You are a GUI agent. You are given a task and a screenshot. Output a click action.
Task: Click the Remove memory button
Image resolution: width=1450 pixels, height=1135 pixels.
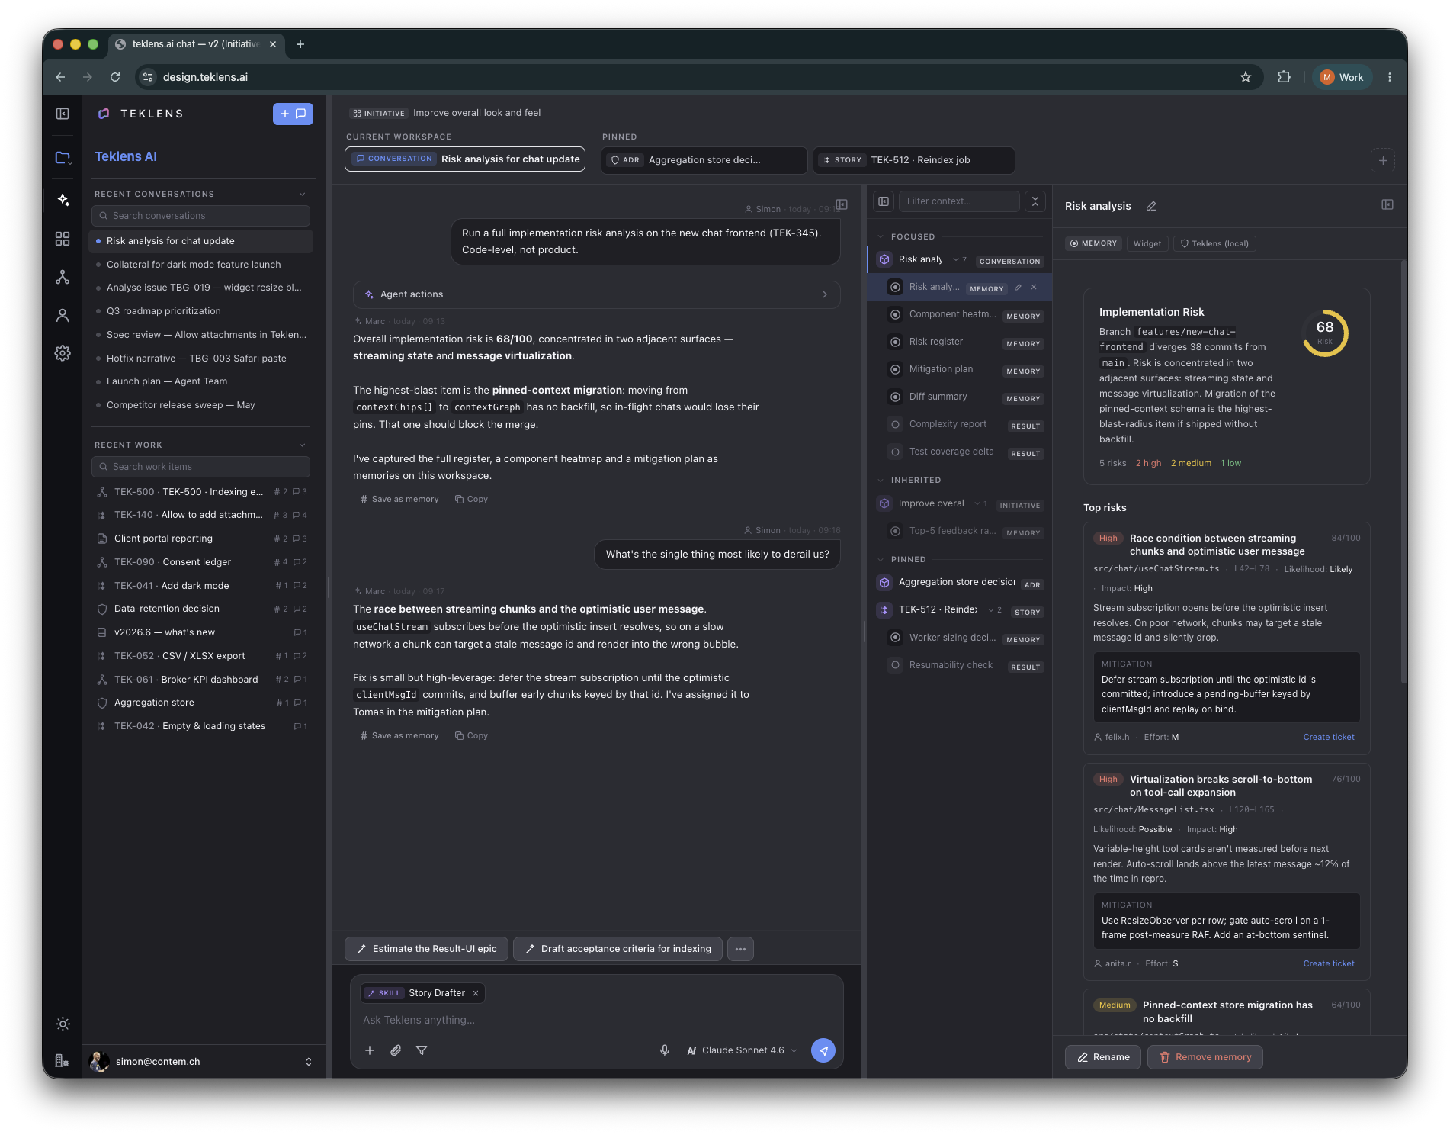pos(1205,1057)
